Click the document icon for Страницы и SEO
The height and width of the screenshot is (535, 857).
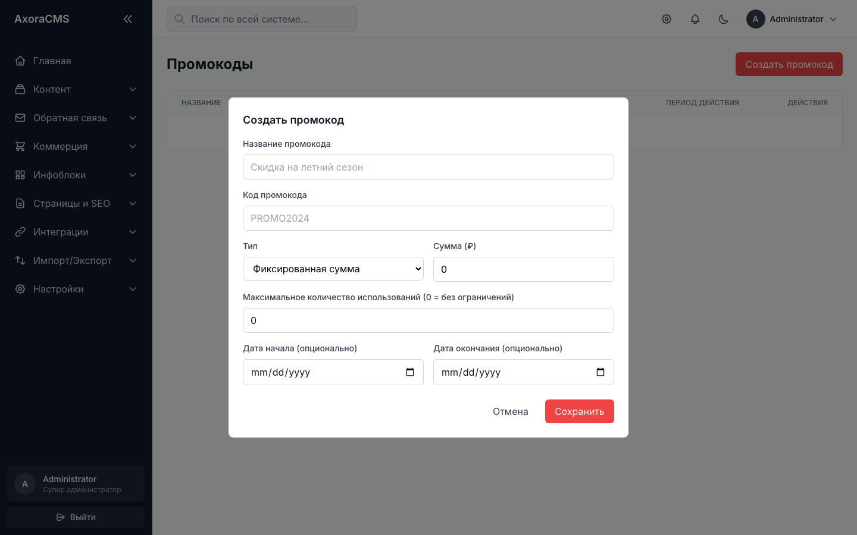(x=20, y=203)
